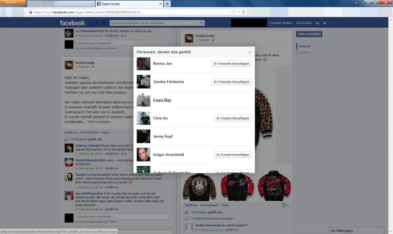This screenshot has width=393, height=234.
Task: Send a friend request to Holger Arnscheidt
Action: tap(232, 155)
